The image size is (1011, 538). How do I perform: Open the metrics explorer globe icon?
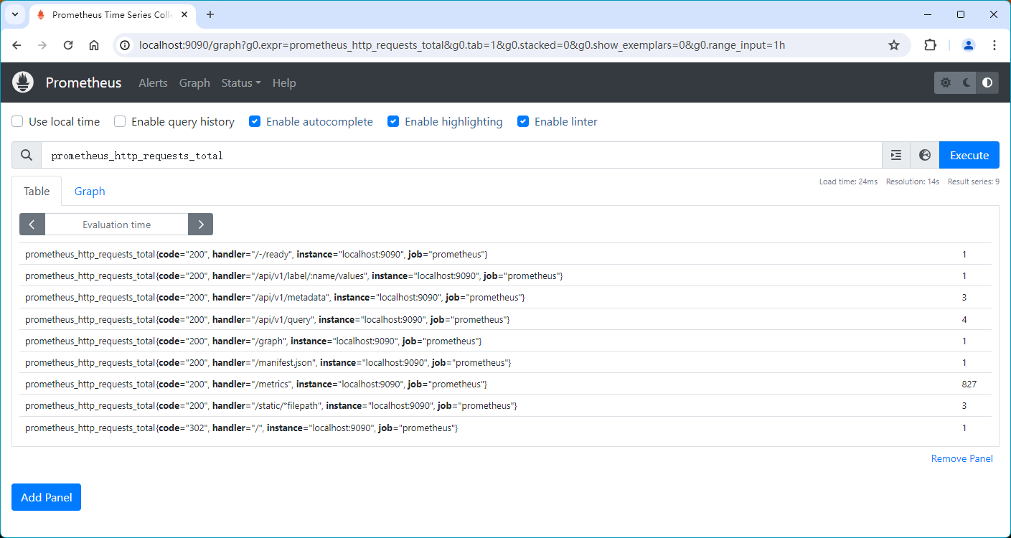tap(925, 155)
